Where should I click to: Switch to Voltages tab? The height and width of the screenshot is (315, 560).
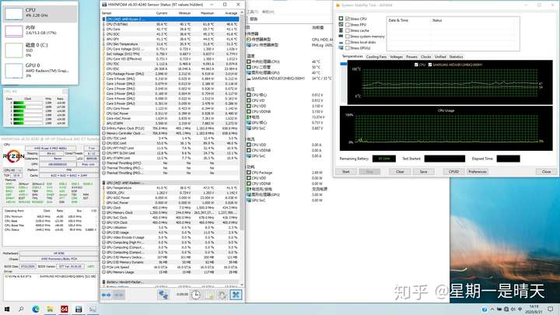(396, 57)
